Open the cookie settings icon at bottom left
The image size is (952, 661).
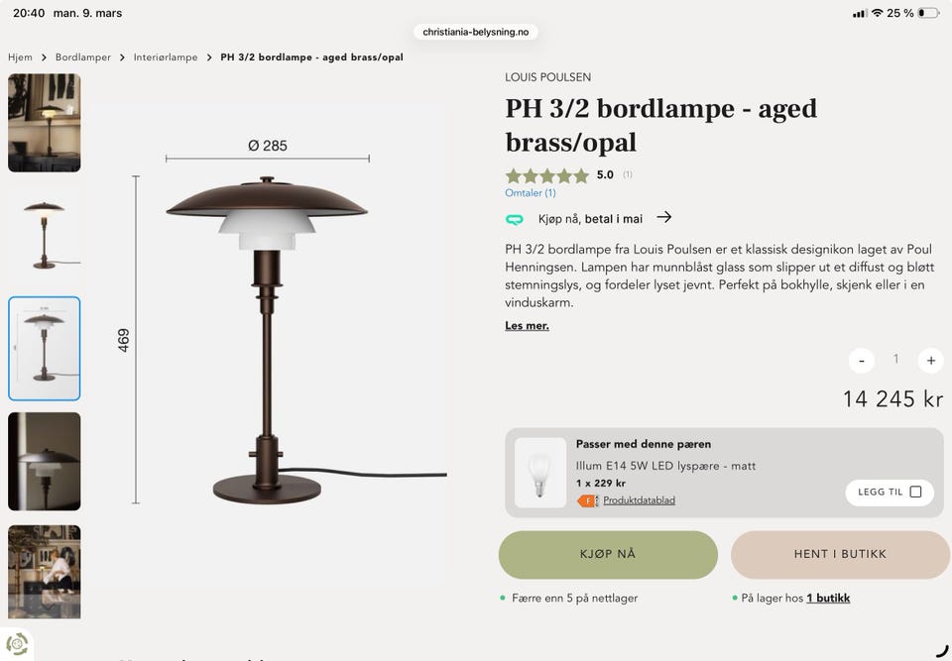pyautogui.click(x=17, y=644)
